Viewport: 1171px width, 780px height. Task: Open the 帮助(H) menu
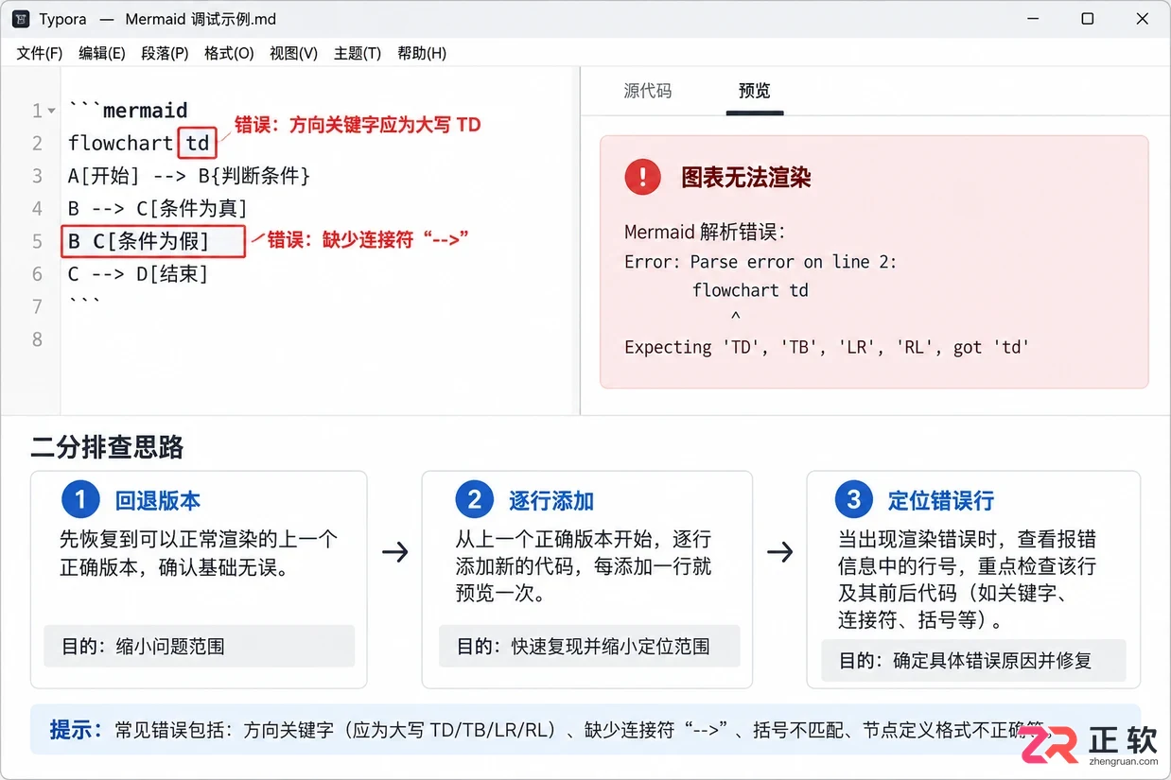[x=422, y=53]
